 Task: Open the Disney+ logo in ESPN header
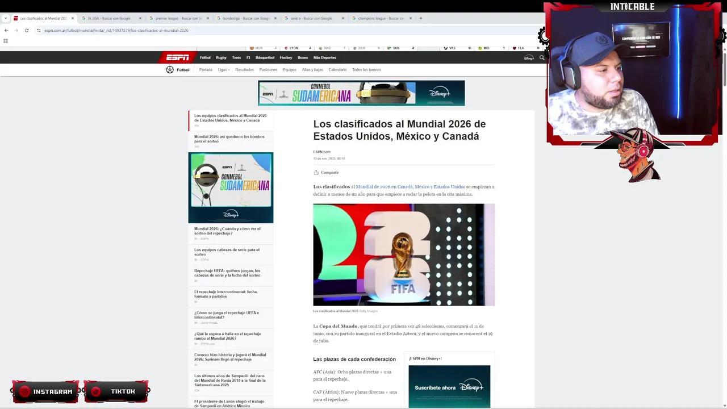tap(529, 57)
